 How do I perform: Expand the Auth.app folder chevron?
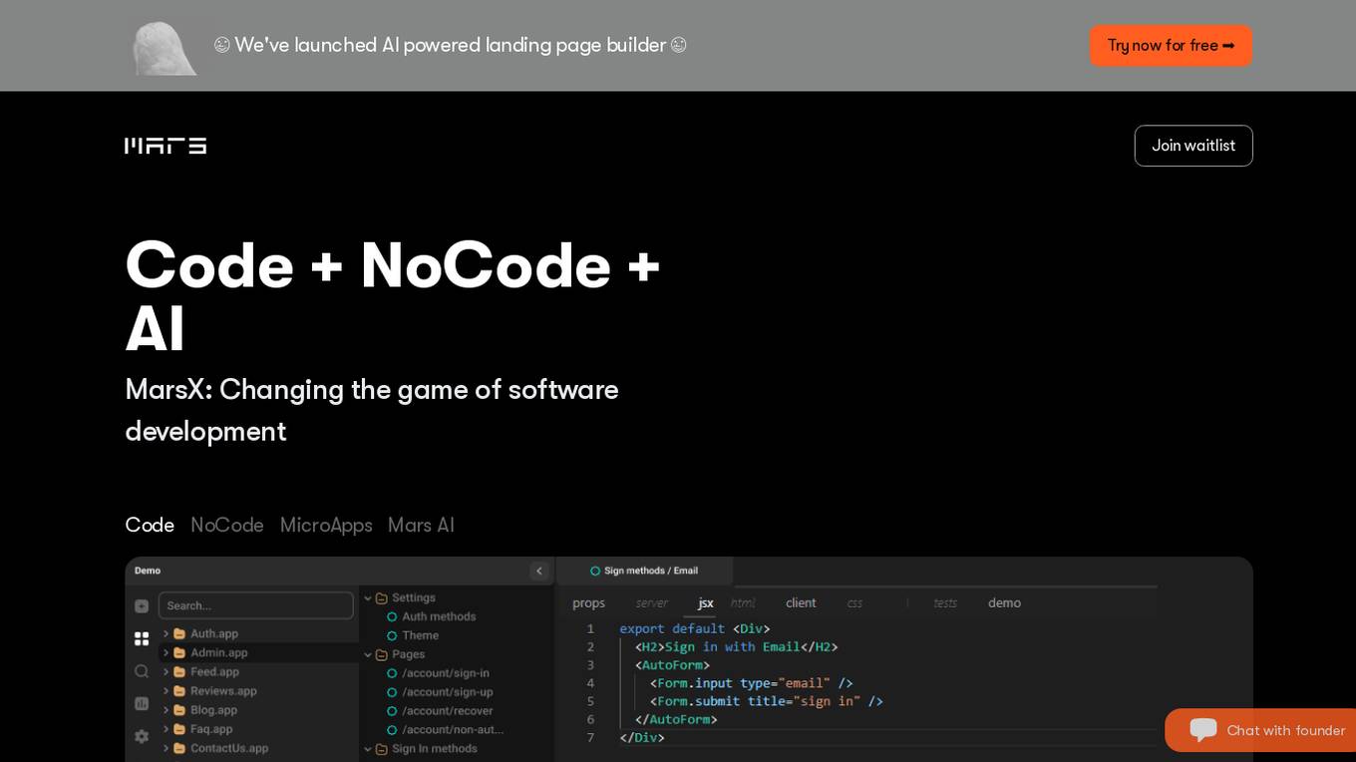[x=167, y=634]
